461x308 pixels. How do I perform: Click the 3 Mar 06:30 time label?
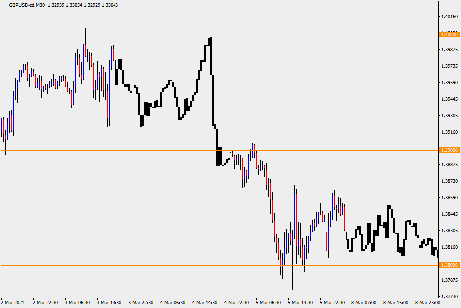click(x=78, y=303)
